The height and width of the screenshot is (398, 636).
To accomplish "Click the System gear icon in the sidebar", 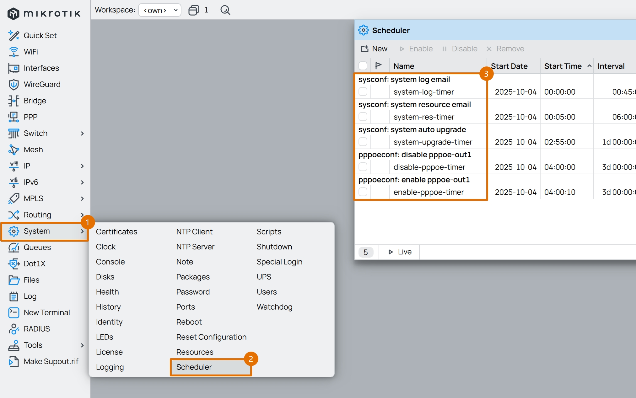I will [14, 231].
